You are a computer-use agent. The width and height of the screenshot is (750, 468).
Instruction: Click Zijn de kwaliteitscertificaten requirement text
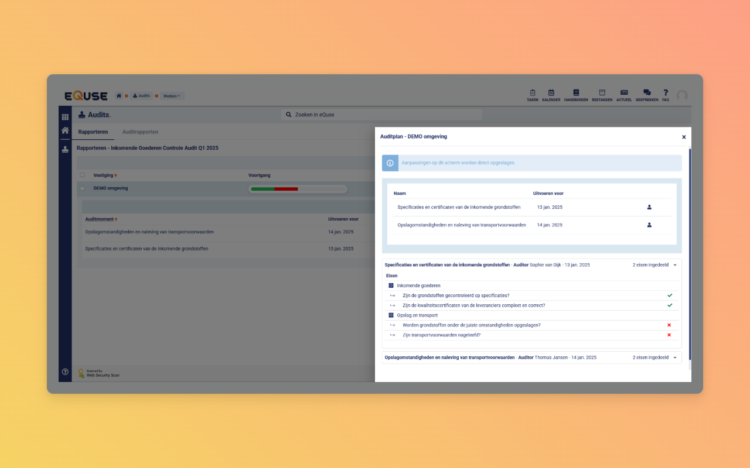tap(474, 305)
